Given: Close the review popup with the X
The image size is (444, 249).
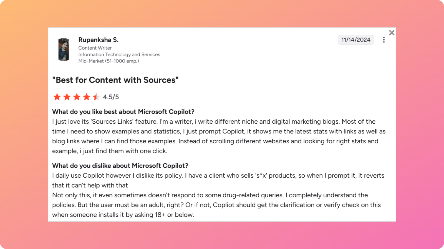Looking at the screenshot, I should coord(392,33).
